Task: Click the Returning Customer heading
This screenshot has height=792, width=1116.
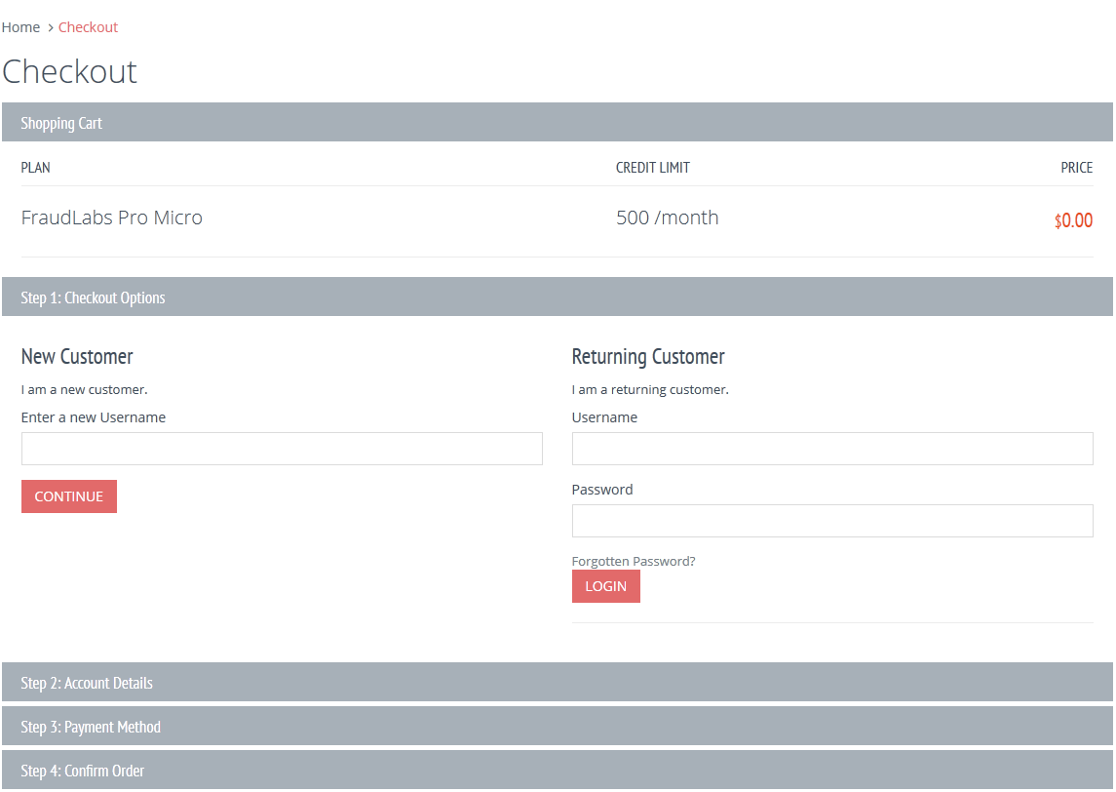Action: [x=648, y=356]
